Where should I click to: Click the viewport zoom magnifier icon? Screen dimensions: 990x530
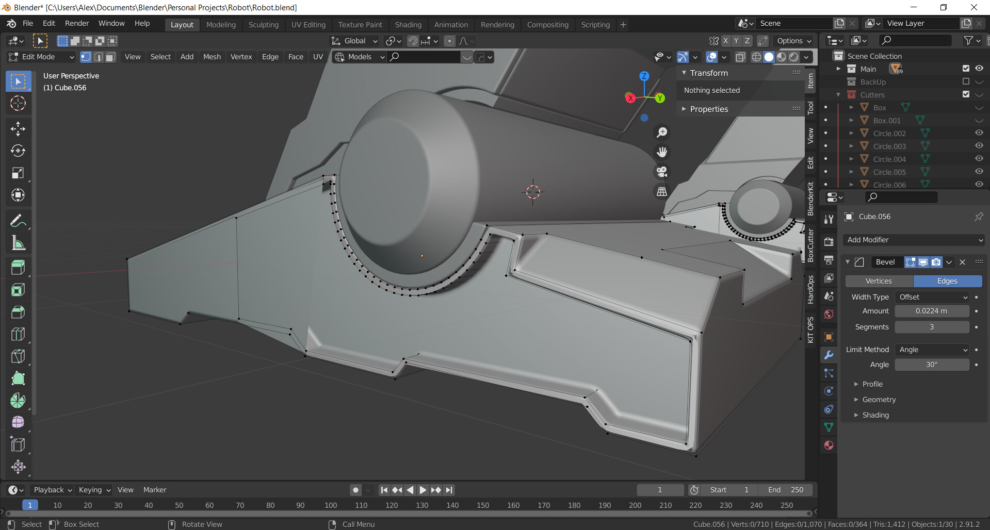[x=662, y=132]
